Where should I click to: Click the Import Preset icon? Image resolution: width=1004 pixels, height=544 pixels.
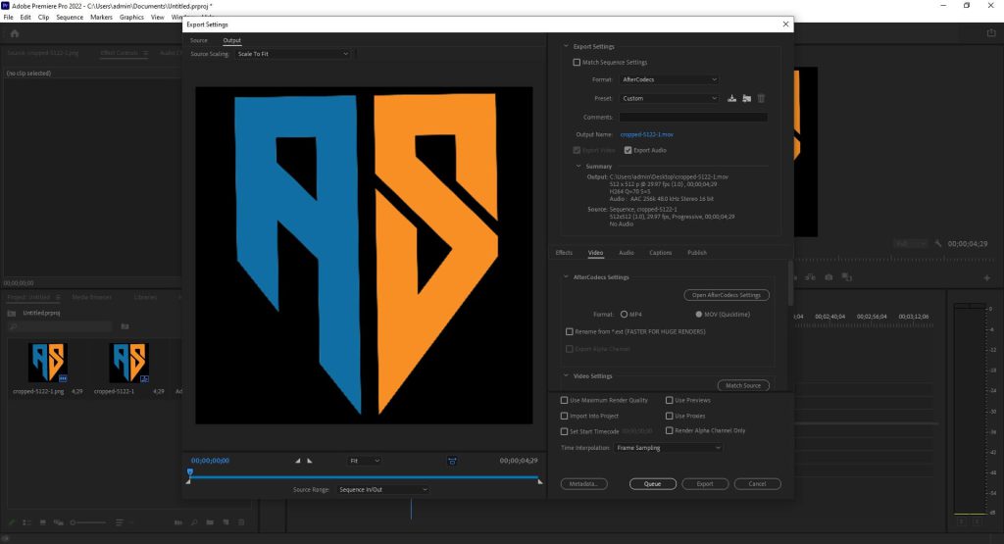[746, 98]
